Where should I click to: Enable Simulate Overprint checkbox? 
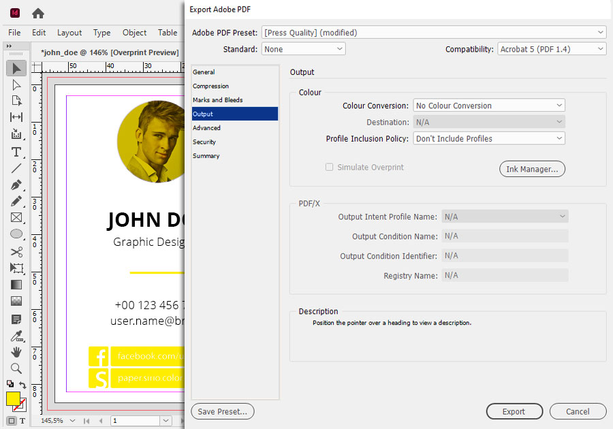click(x=329, y=168)
